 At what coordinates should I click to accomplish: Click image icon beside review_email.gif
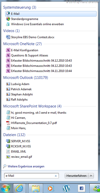(x=8, y=157)
